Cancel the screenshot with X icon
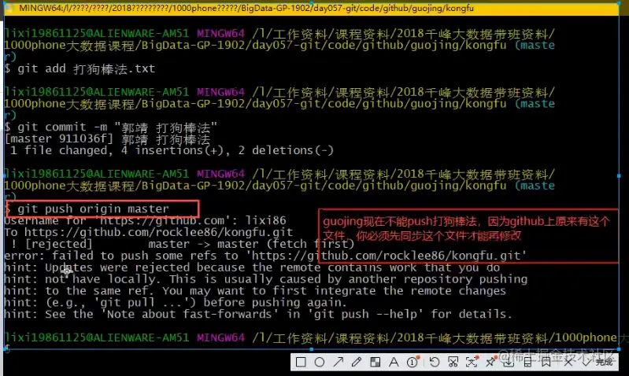629x376 pixels. coord(568,363)
